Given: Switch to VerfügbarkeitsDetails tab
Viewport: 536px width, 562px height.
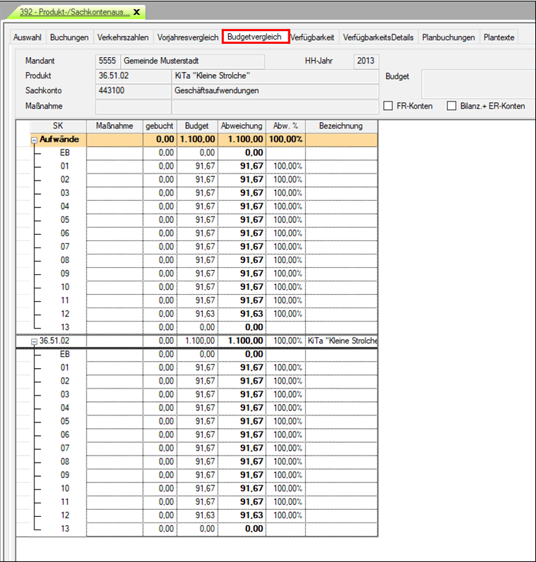Looking at the screenshot, I should pyautogui.click(x=378, y=37).
